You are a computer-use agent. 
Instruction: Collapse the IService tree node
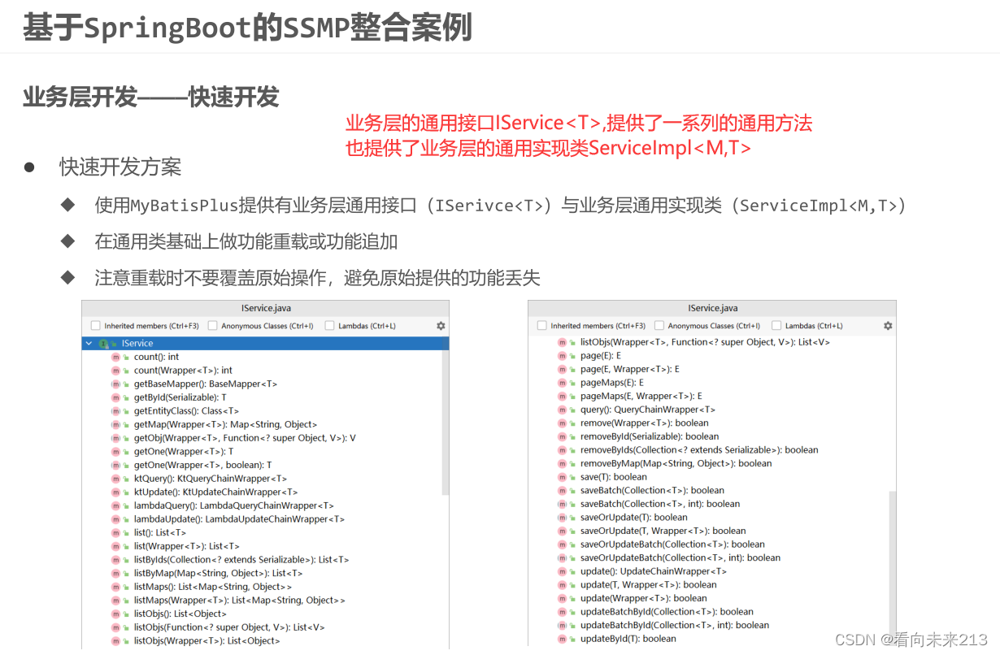click(88, 343)
